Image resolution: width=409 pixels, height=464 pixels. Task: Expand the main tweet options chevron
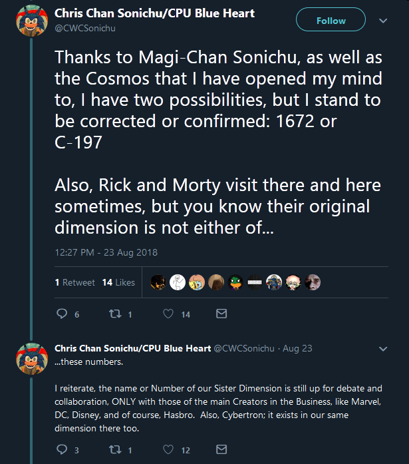pyautogui.click(x=383, y=21)
